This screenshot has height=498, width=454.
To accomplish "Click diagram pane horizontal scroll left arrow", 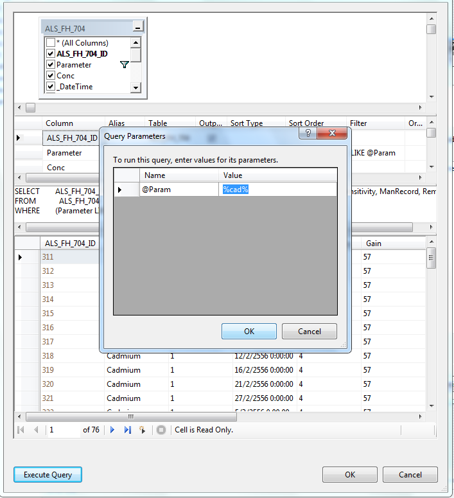I will pyautogui.click(x=19, y=108).
